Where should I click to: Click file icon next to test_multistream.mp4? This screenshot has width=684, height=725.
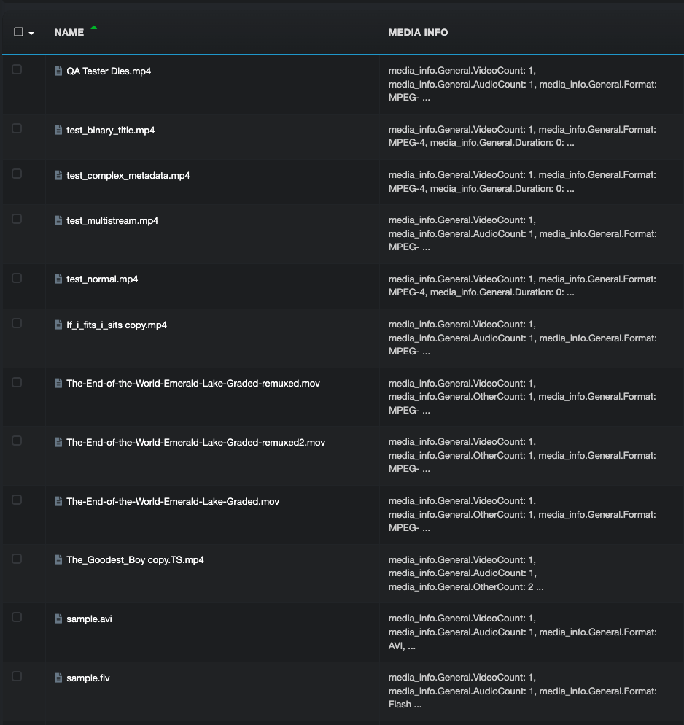(x=58, y=220)
